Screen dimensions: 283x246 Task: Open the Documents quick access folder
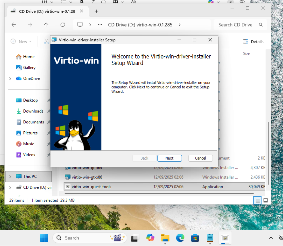(30, 122)
